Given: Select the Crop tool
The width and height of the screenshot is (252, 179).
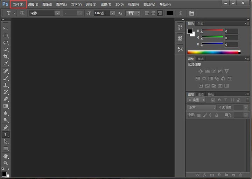Looking at the screenshot, I should pos(6,56).
